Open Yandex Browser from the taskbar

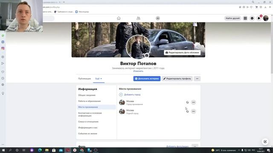(x=75, y=150)
